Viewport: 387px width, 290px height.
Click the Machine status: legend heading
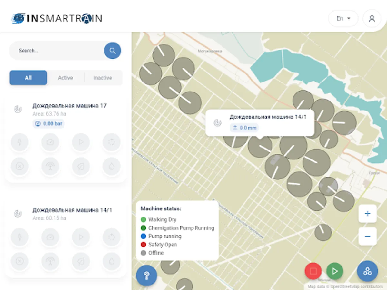[161, 208]
